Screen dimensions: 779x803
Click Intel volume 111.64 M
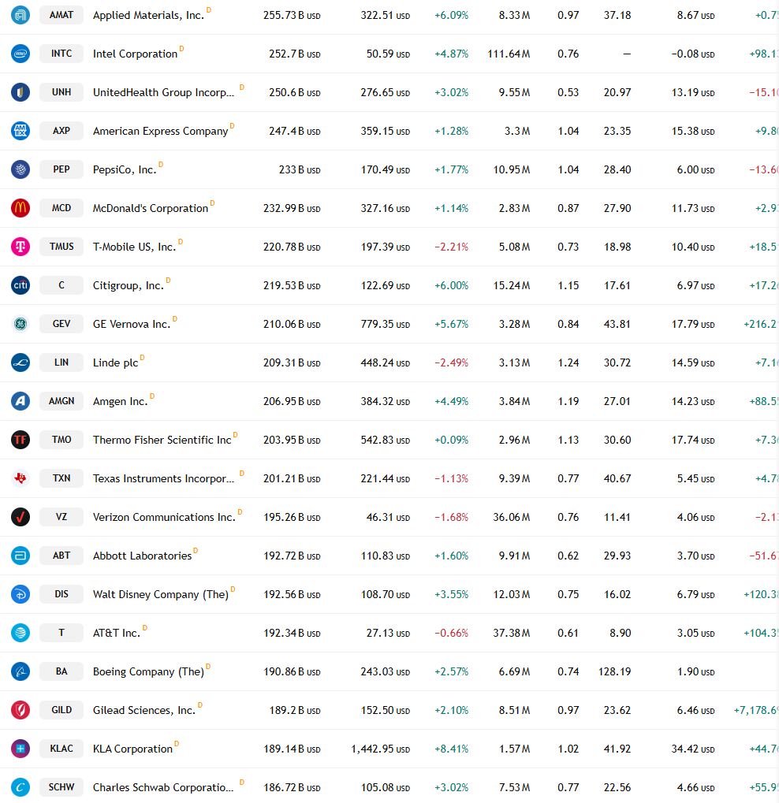[x=509, y=54]
